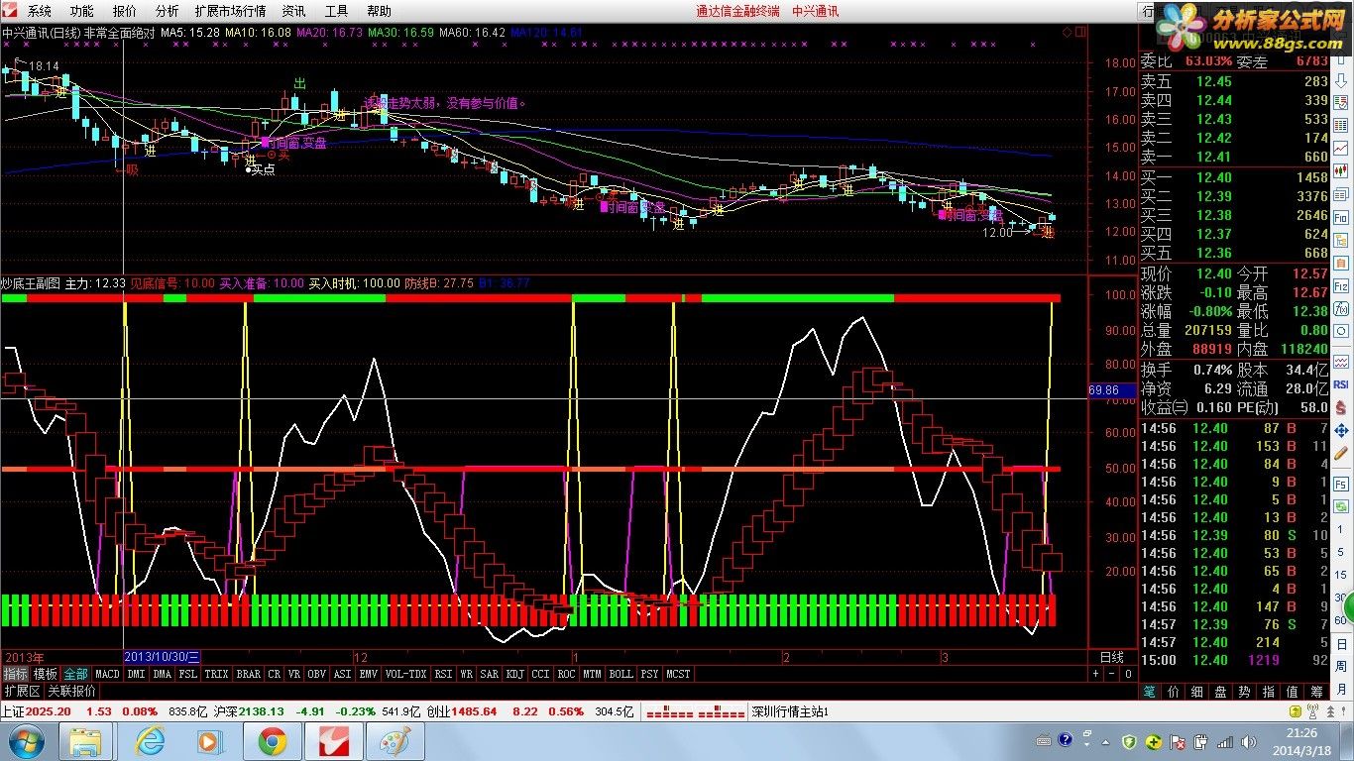Open the 报价 menu
Screen dimensions: 1354x761
click(124, 11)
